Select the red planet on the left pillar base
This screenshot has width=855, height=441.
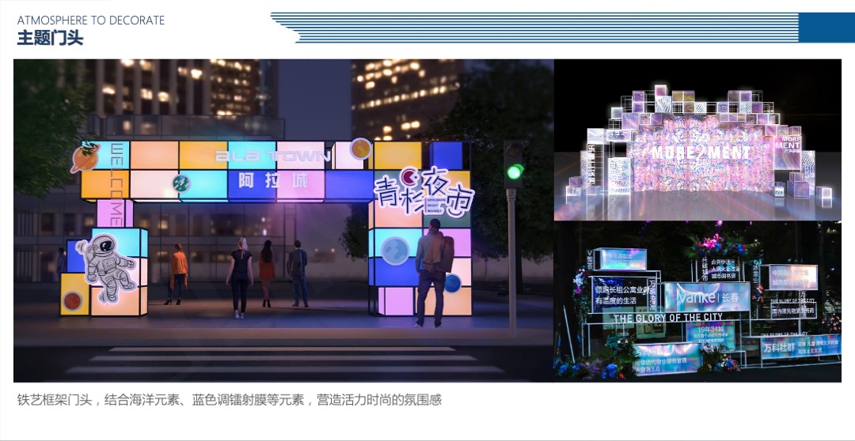(x=73, y=300)
